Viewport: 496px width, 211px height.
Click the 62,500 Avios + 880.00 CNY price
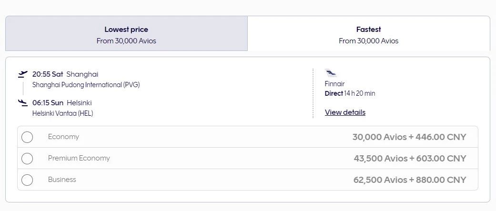(410, 180)
